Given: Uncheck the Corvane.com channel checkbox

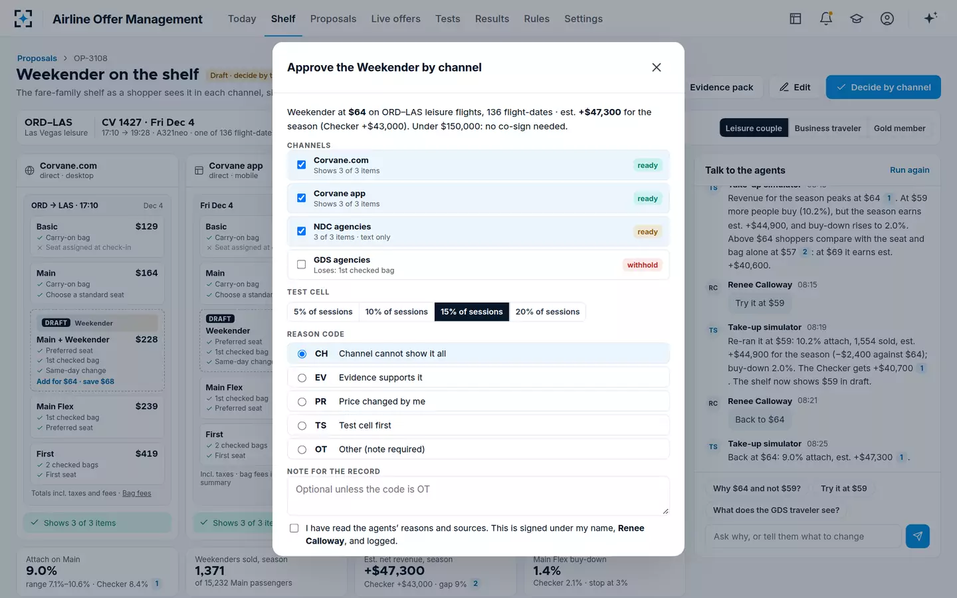Looking at the screenshot, I should point(302,165).
